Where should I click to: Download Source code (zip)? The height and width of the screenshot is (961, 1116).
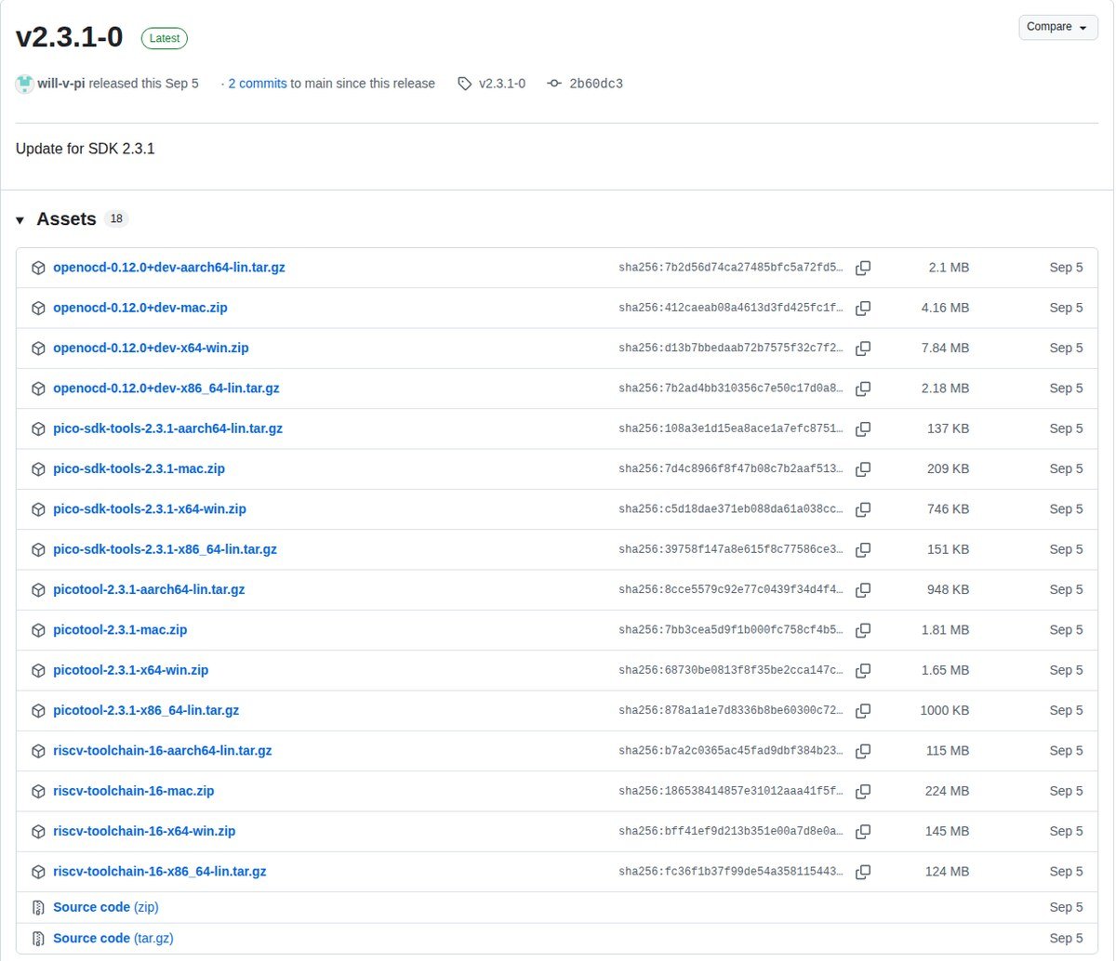[x=106, y=907]
